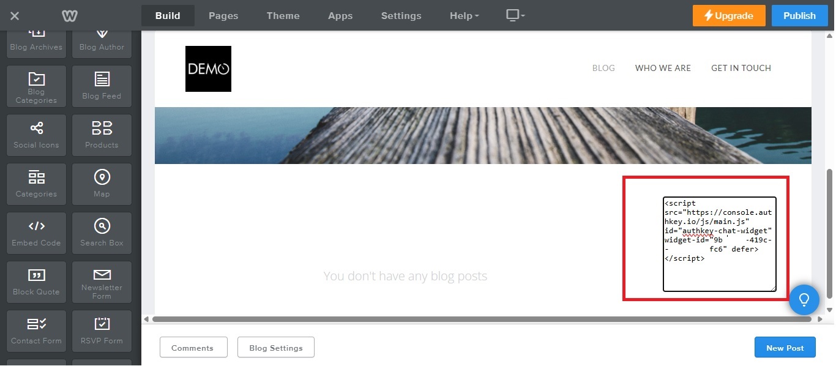Close the editor with the X icon
836x366 pixels.
point(15,16)
